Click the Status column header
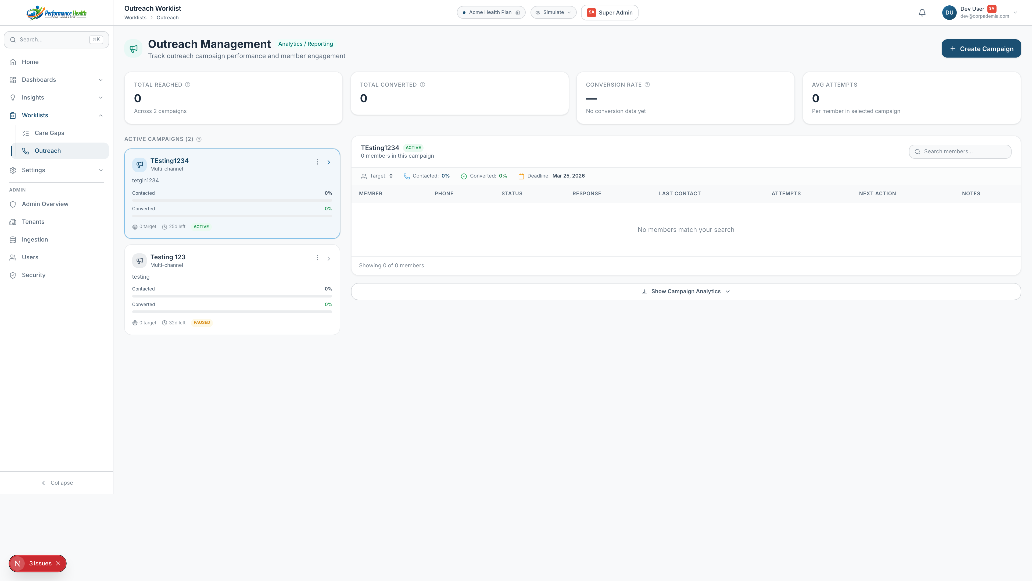Viewport: 1032px width, 581px height. (x=512, y=194)
